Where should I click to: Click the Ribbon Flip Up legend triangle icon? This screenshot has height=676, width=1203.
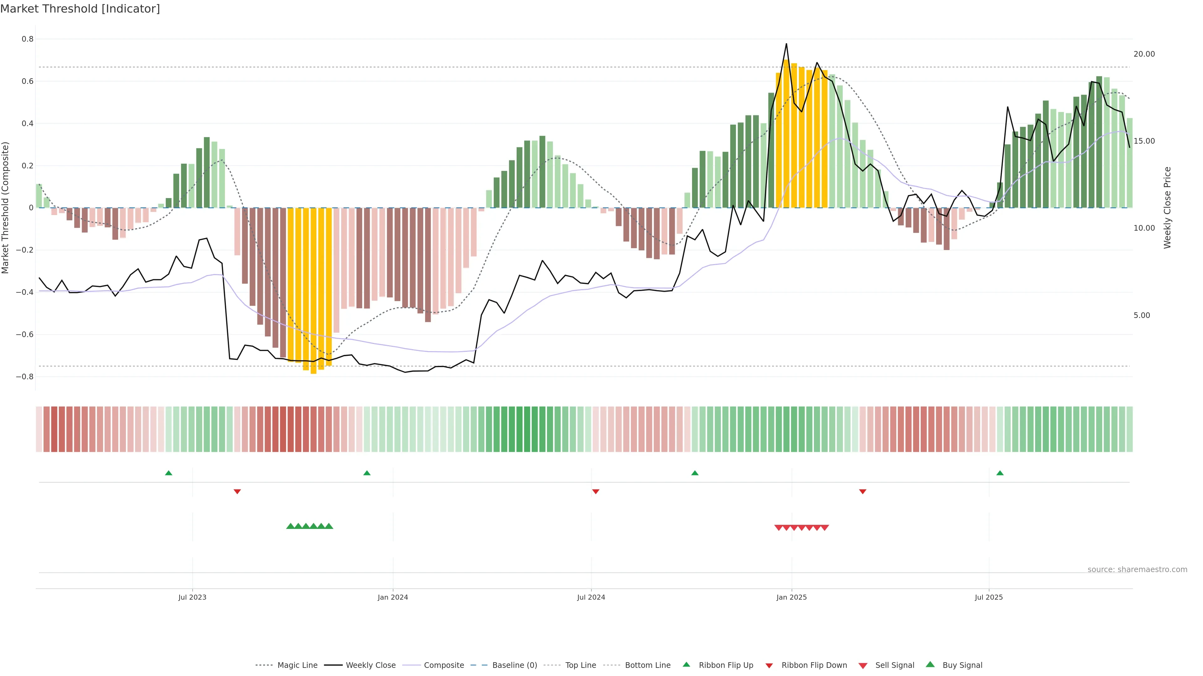686,664
